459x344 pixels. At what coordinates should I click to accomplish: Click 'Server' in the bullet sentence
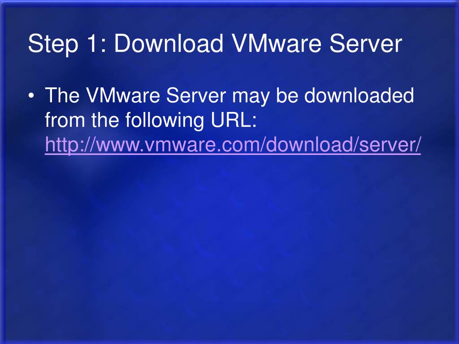(196, 95)
